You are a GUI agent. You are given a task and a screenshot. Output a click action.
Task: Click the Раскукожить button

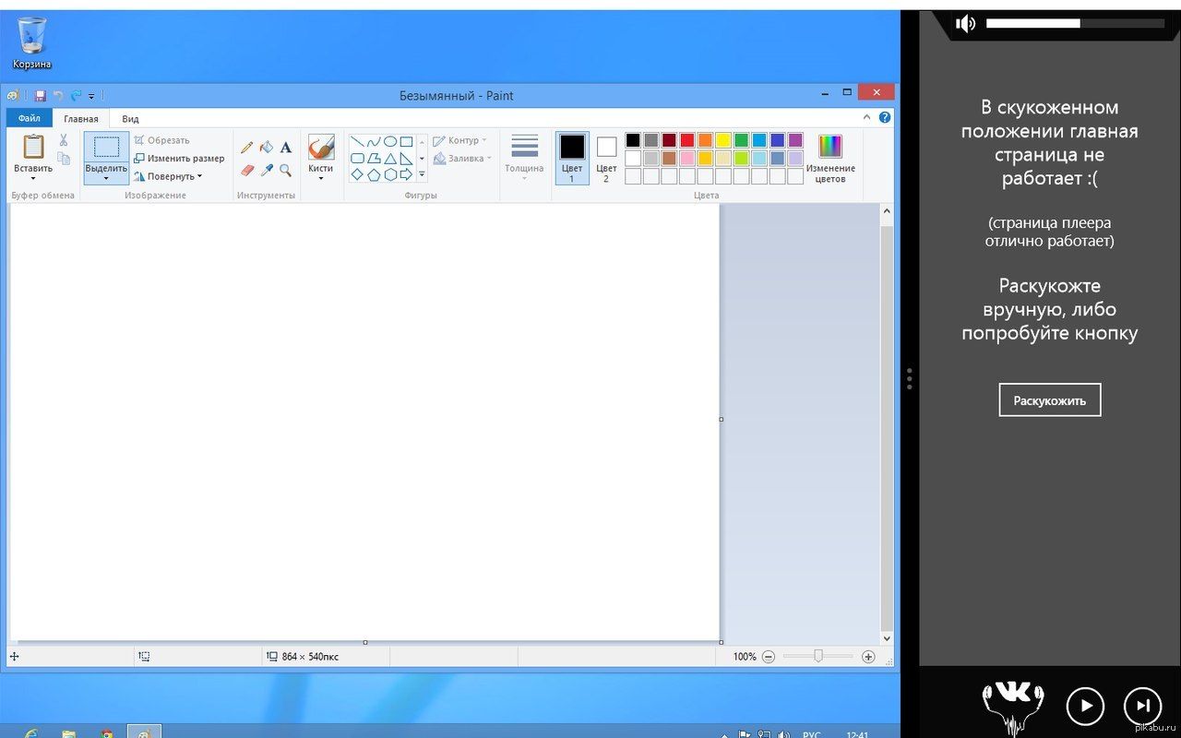(x=1050, y=400)
